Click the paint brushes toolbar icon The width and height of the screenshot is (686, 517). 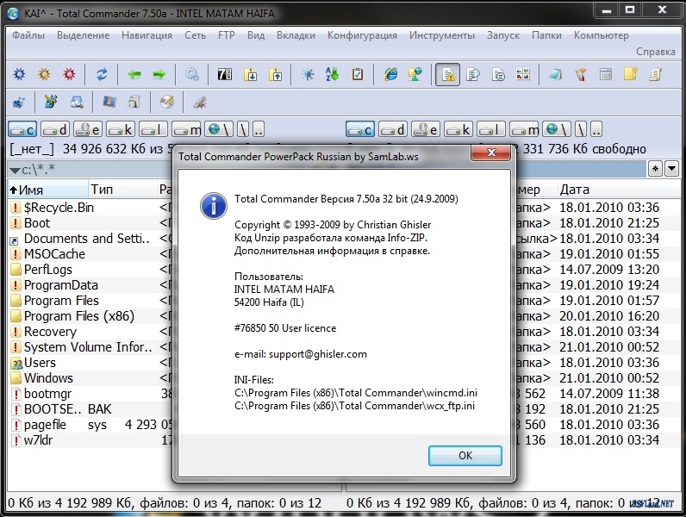(581, 74)
